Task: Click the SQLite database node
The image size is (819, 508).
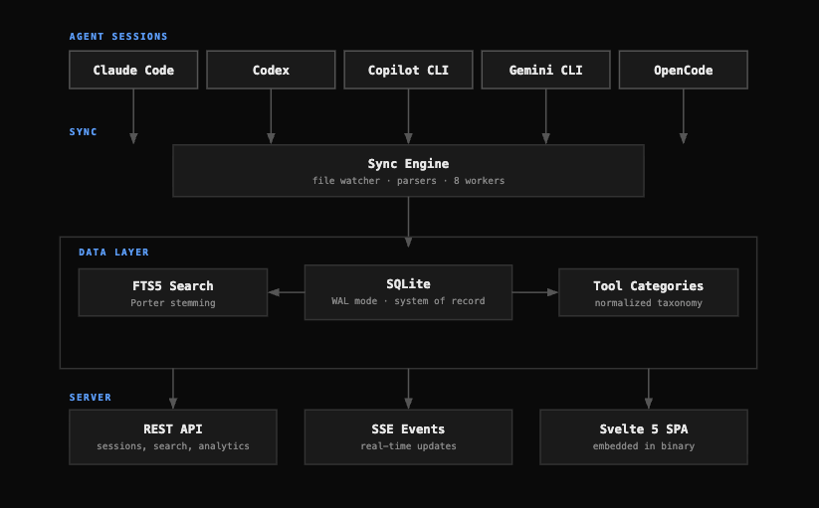Action: click(x=408, y=292)
